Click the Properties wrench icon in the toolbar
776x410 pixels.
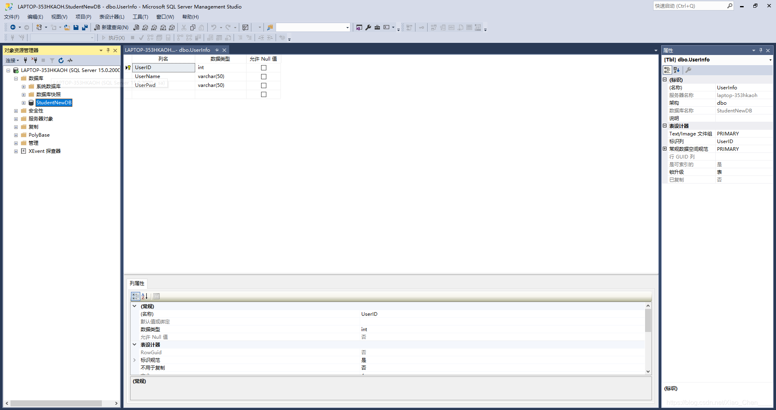[x=368, y=27]
